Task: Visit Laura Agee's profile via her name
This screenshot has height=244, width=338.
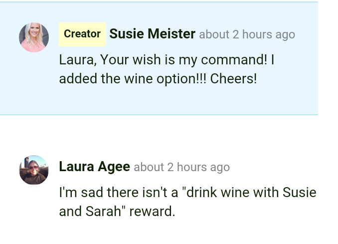Action: pyautogui.click(x=94, y=167)
